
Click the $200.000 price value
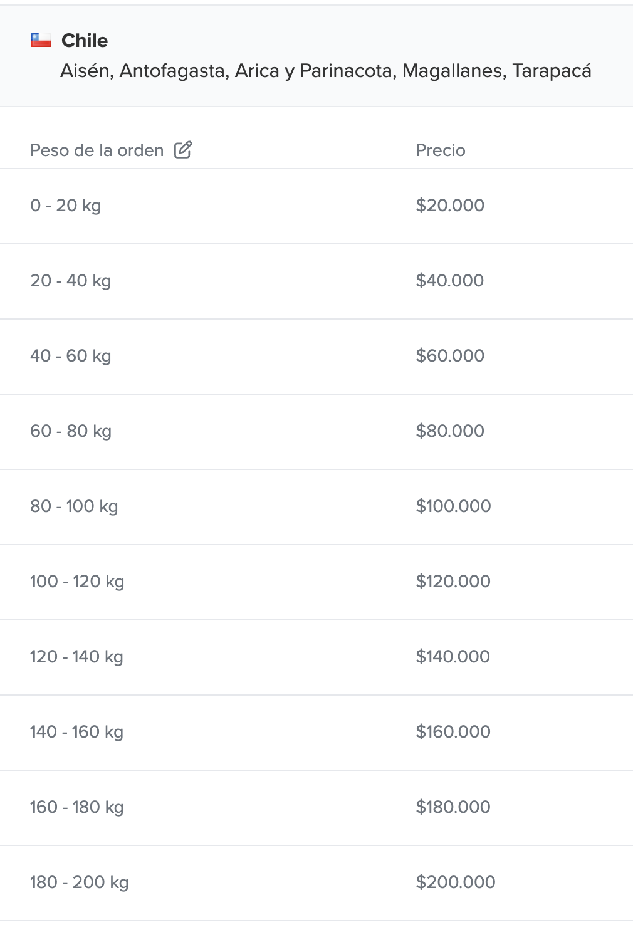[456, 882]
